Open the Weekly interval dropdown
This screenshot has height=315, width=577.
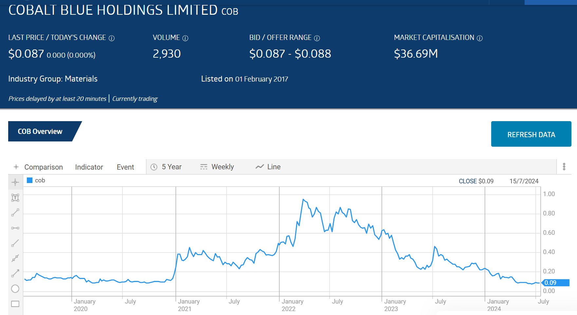pyautogui.click(x=217, y=167)
